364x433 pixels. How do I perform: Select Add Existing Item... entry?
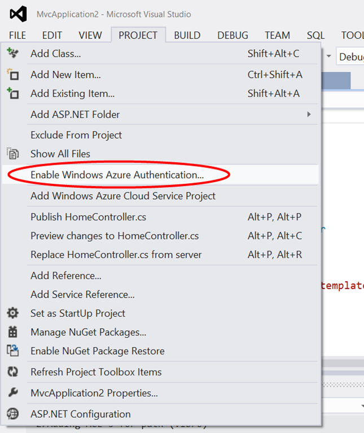click(160, 94)
